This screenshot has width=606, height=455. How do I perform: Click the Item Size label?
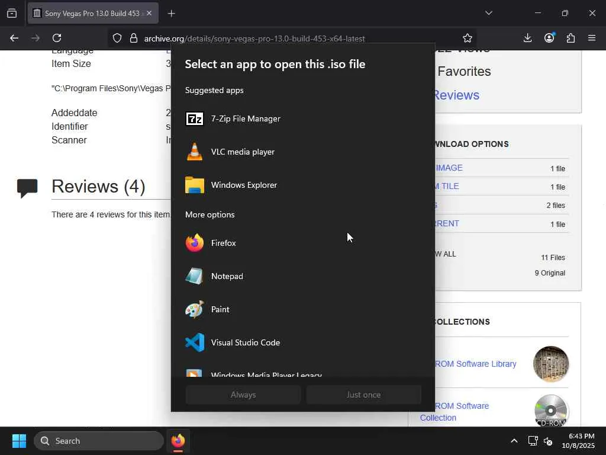[x=71, y=64]
